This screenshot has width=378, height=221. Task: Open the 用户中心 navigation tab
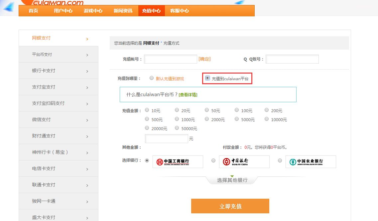pos(63,11)
